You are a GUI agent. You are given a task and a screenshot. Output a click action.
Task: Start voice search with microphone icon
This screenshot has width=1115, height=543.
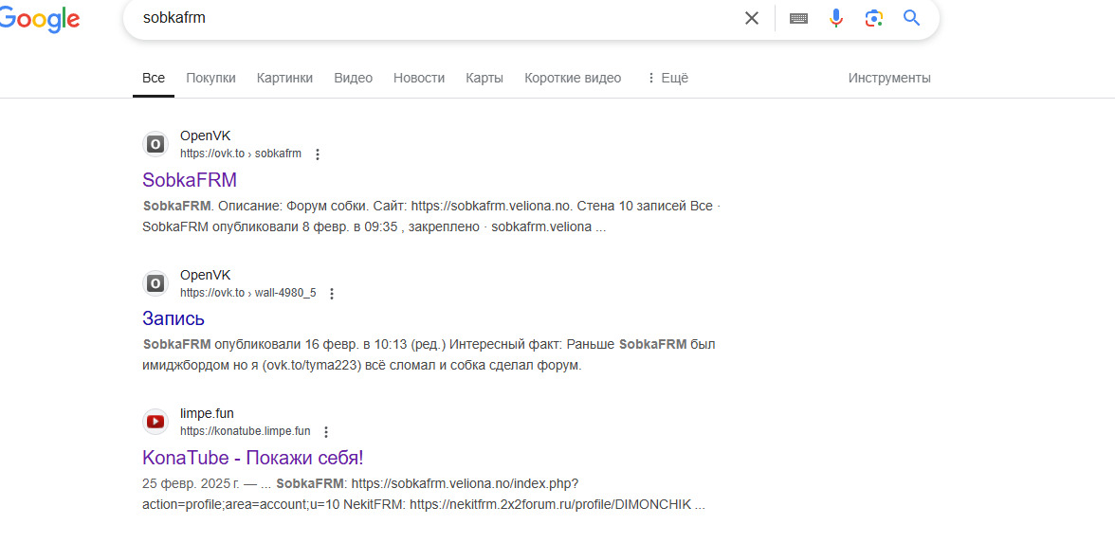point(835,18)
